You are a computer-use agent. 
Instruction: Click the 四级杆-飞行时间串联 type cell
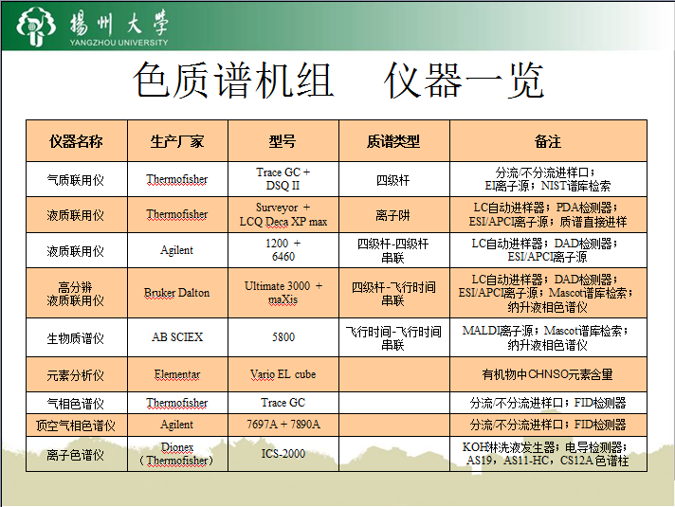[x=393, y=293]
